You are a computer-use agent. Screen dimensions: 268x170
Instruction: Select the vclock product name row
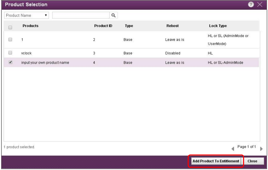coord(27,53)
